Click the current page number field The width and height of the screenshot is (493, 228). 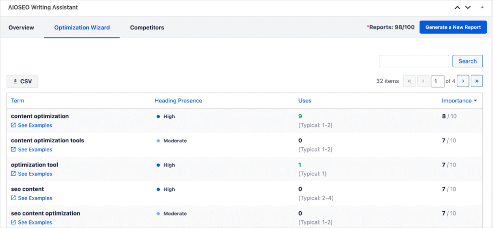438,81
